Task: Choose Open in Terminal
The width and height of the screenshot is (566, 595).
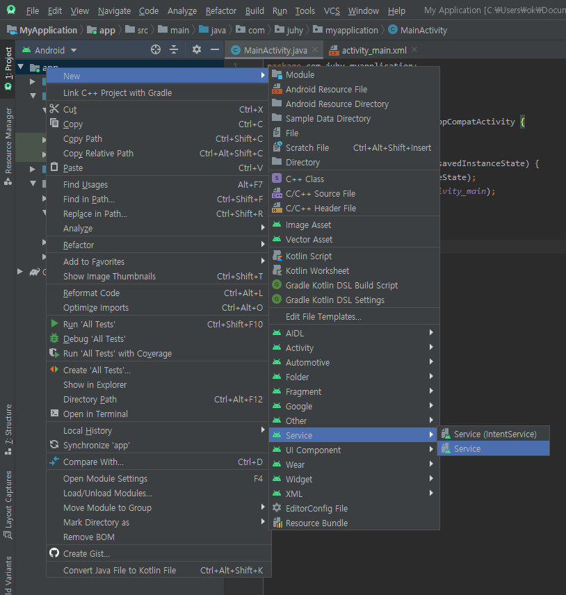Action: point(159,414)
